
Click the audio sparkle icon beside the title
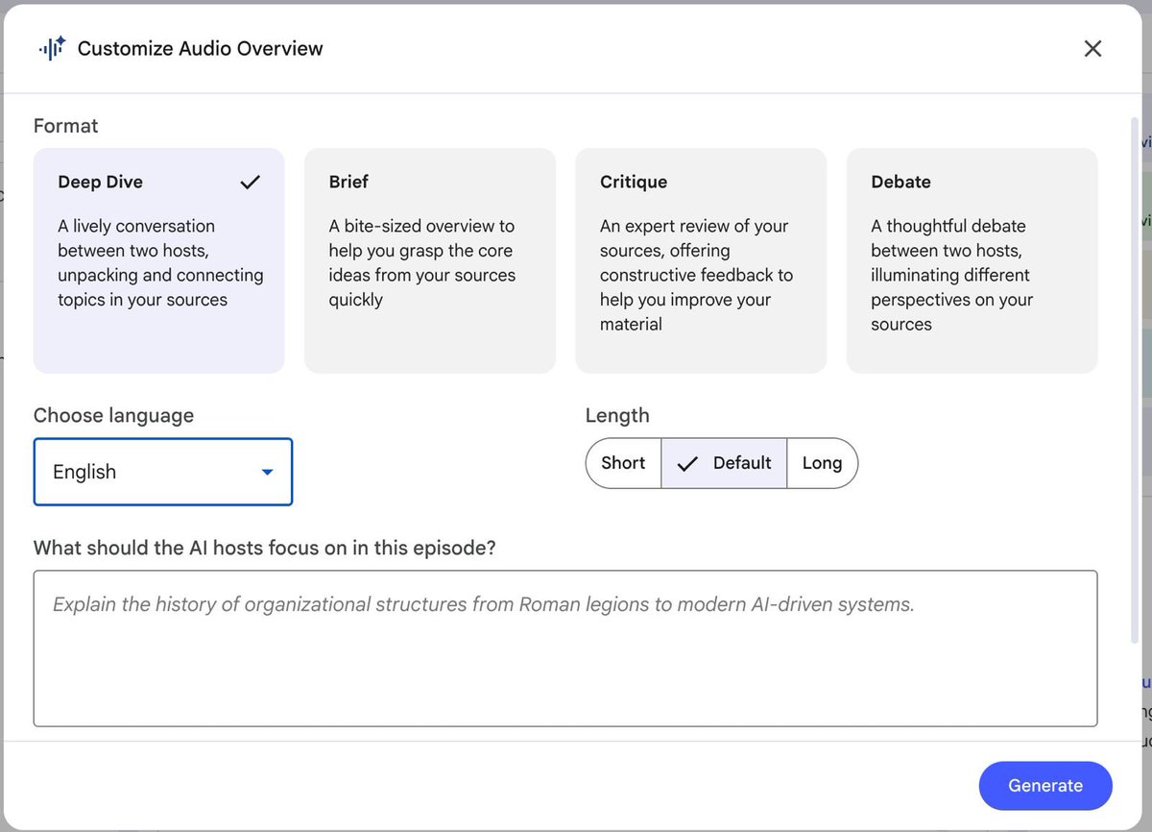pyautogui.click(x=52, y=48)
